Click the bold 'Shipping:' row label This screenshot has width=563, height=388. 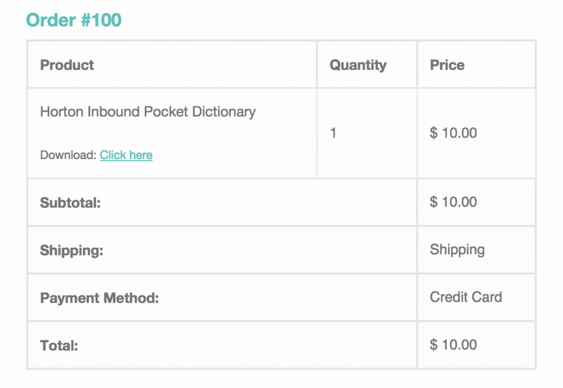pos(71,251)
